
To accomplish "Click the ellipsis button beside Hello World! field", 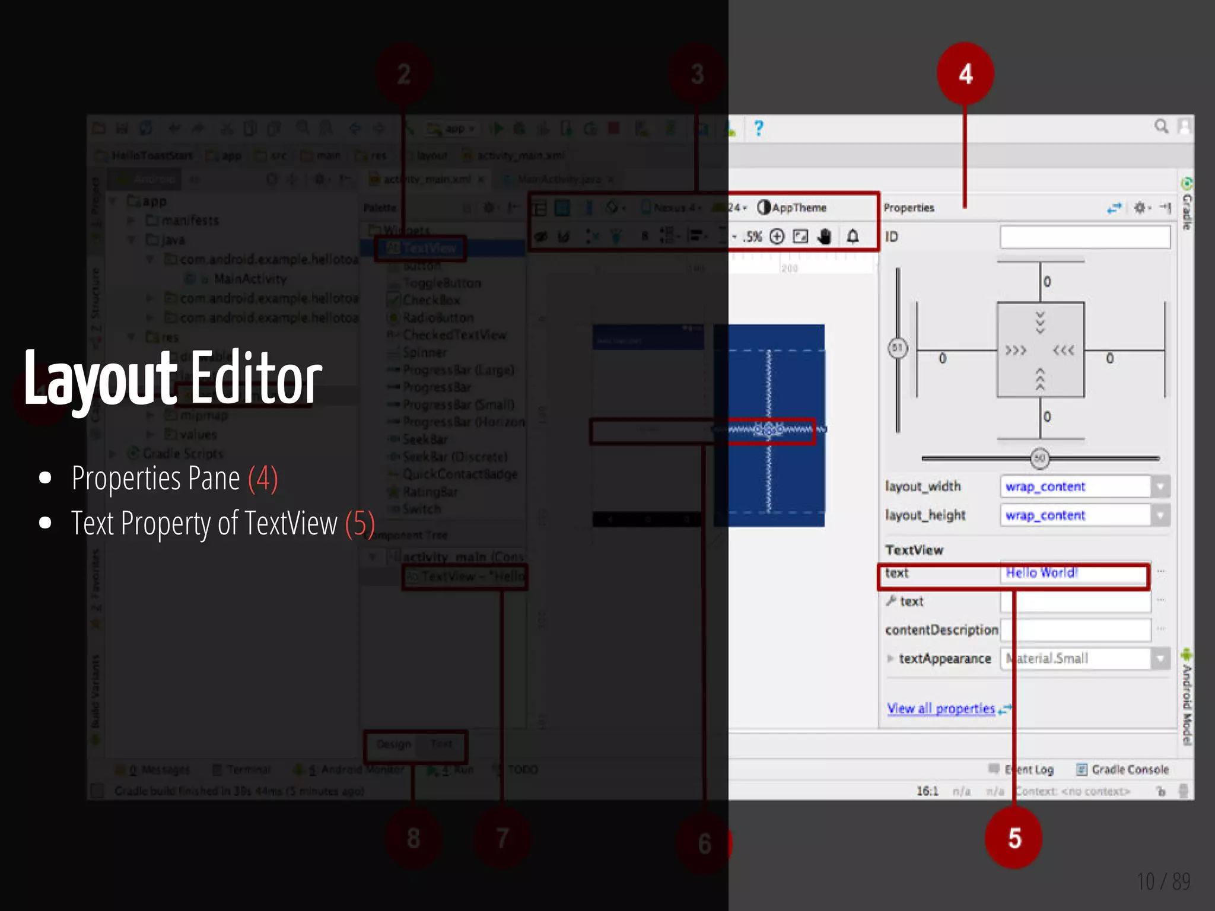I will point(1161,572).
